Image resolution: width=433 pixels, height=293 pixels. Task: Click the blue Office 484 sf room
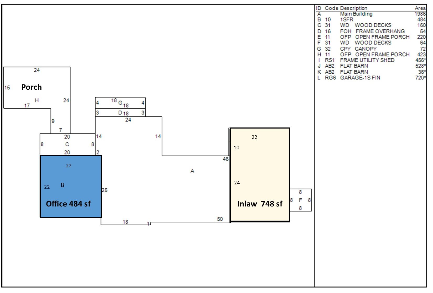click(71, 187)
